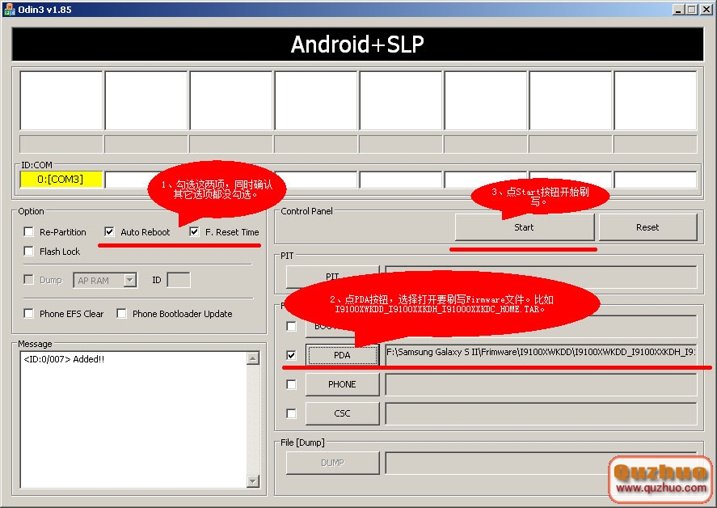
Task: Click the Dump ID input field
Action: (x=179, y=280)
